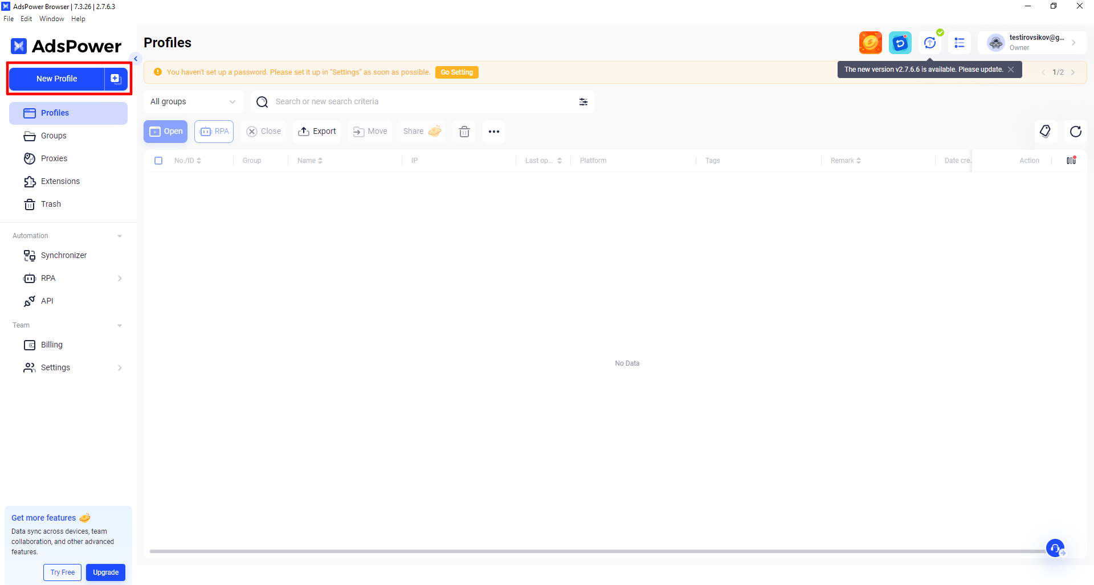Click the batch create profile icon
The image size is (1094, 585).
[x=116, y=79]
